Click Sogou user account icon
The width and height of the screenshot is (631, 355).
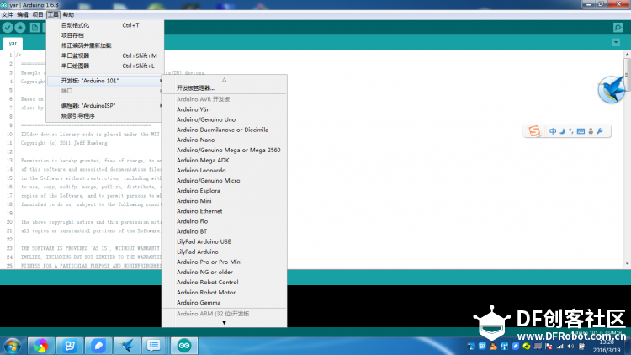point(591,131)
